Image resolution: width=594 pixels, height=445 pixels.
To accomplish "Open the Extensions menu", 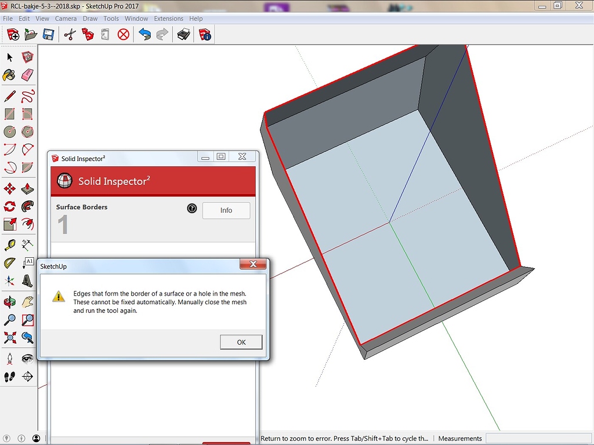I will point(168,18).
